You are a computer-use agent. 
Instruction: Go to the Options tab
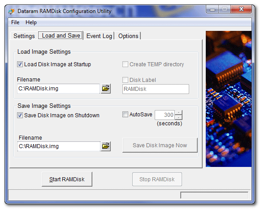click(x=128, y=36)
